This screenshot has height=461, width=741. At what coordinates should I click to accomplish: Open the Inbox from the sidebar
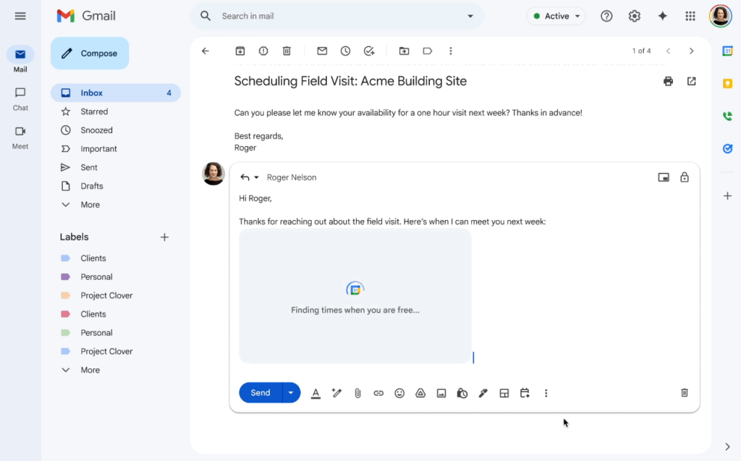point(91,93)
